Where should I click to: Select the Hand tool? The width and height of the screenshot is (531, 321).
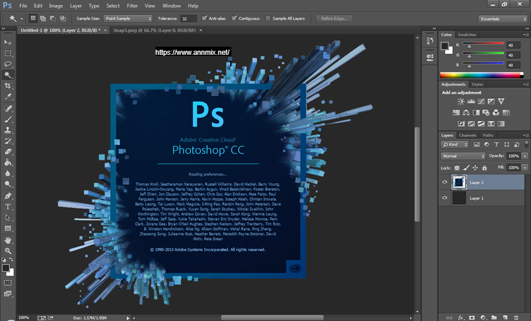click(x=8, y=240)
